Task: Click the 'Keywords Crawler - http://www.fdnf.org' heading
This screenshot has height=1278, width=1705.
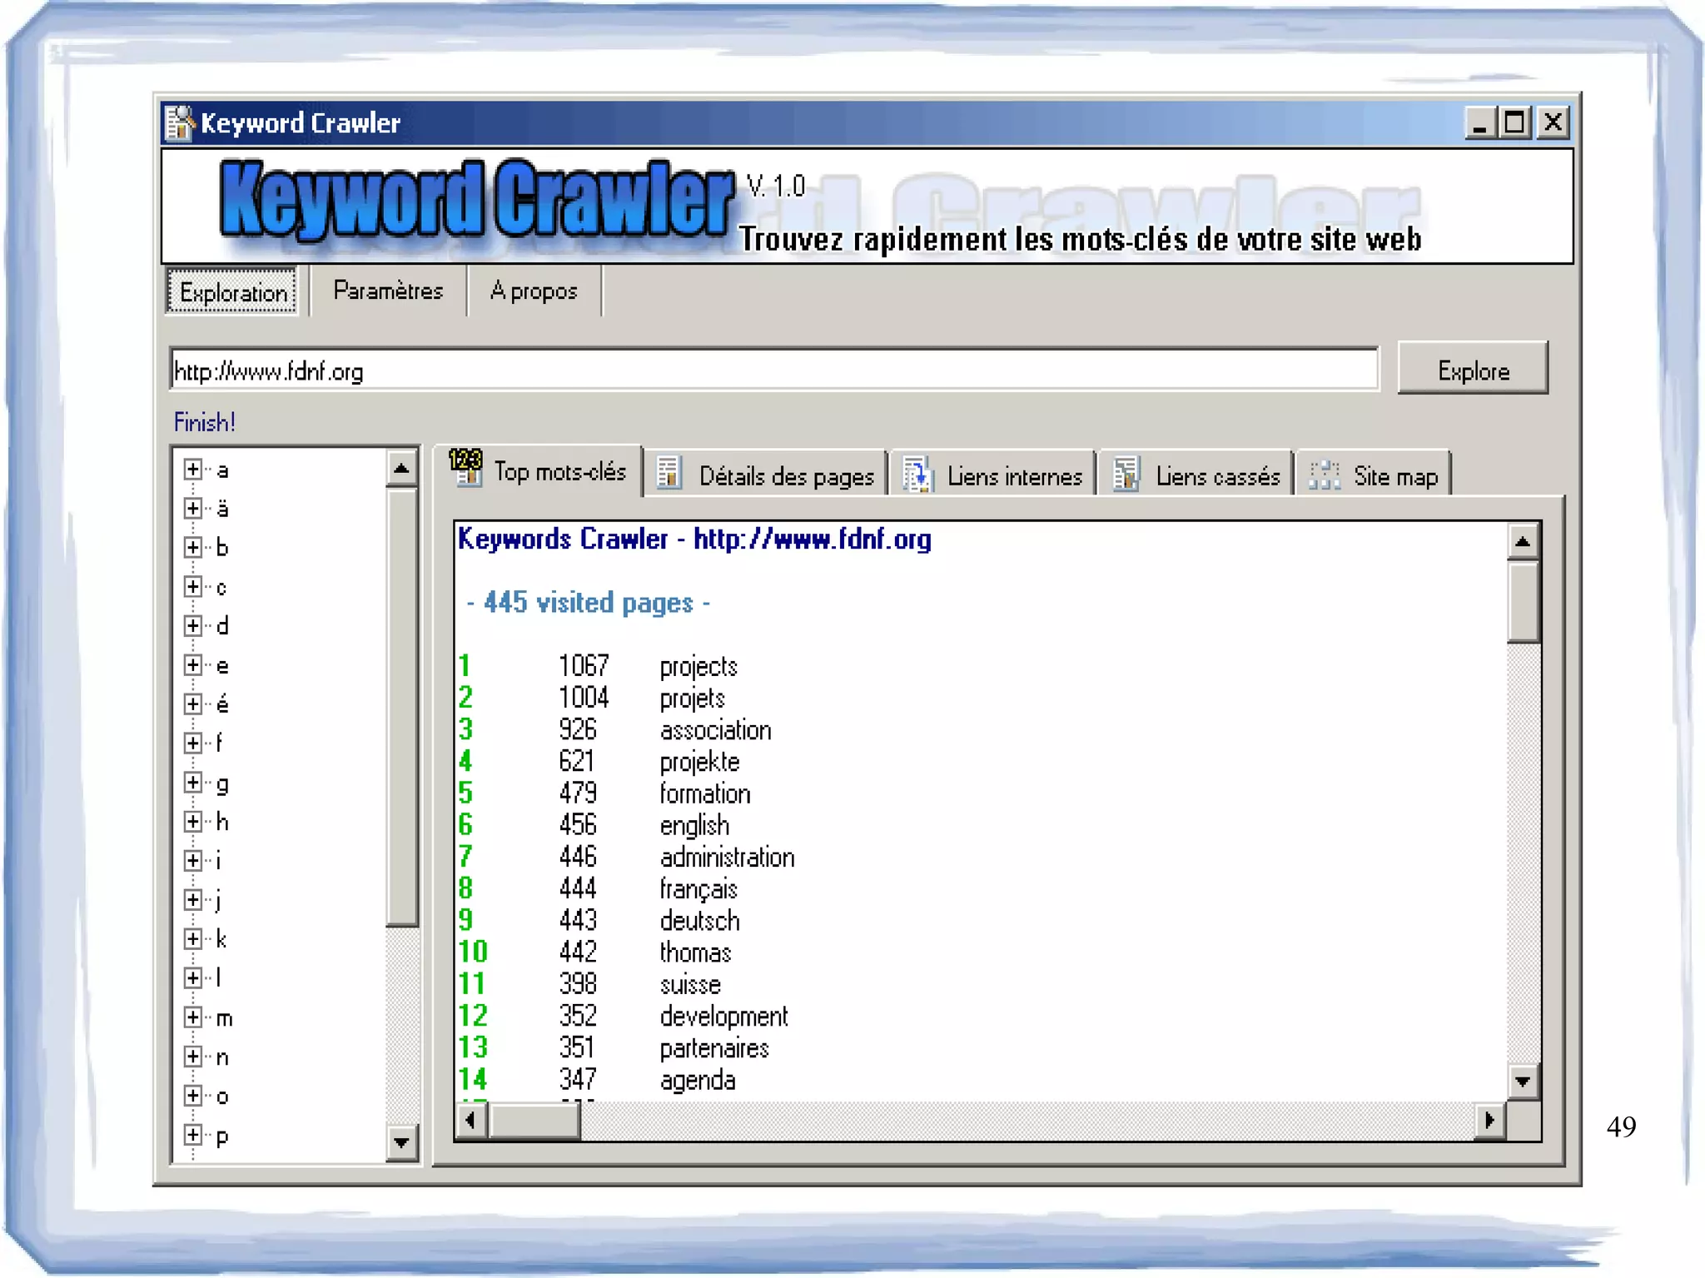Action: pos(694,540)
